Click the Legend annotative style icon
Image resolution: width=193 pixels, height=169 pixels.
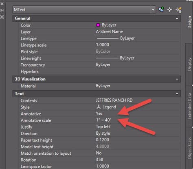pyautogui.click(x=99, y=107)
